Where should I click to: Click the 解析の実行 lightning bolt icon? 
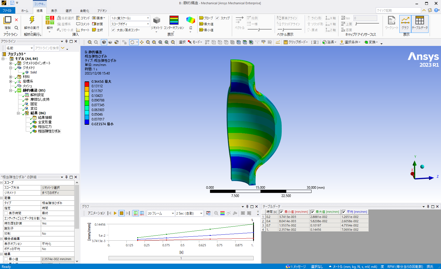32,20
